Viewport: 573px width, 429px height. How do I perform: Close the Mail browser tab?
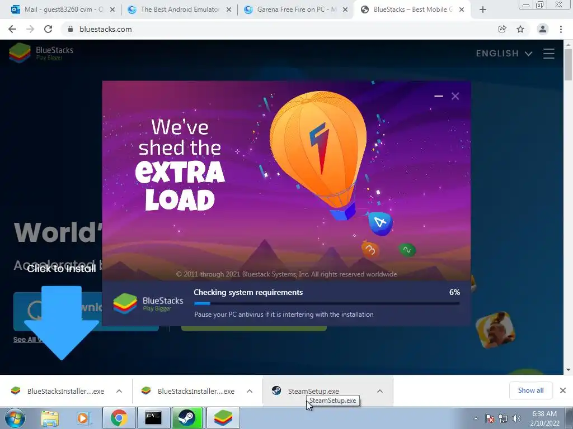pos(112,10)
